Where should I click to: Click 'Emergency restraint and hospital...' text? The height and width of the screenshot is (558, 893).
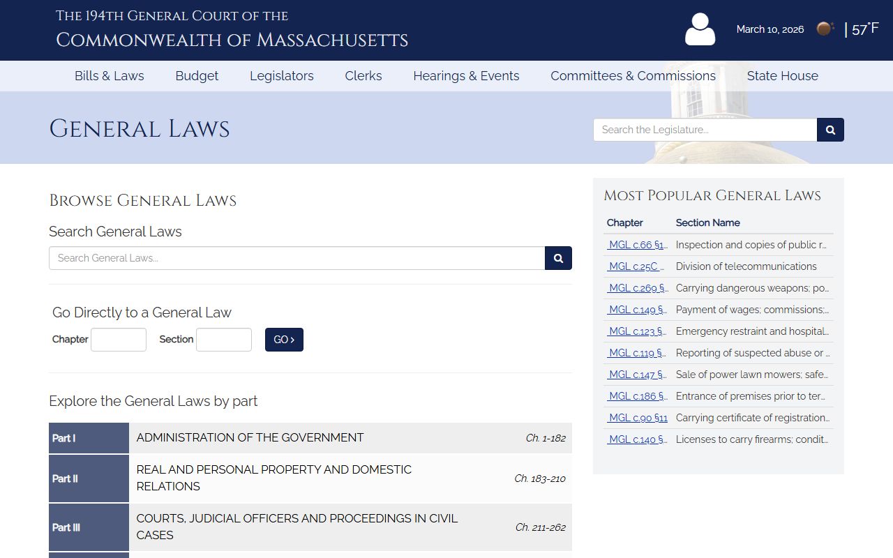[x=753, y=331]
